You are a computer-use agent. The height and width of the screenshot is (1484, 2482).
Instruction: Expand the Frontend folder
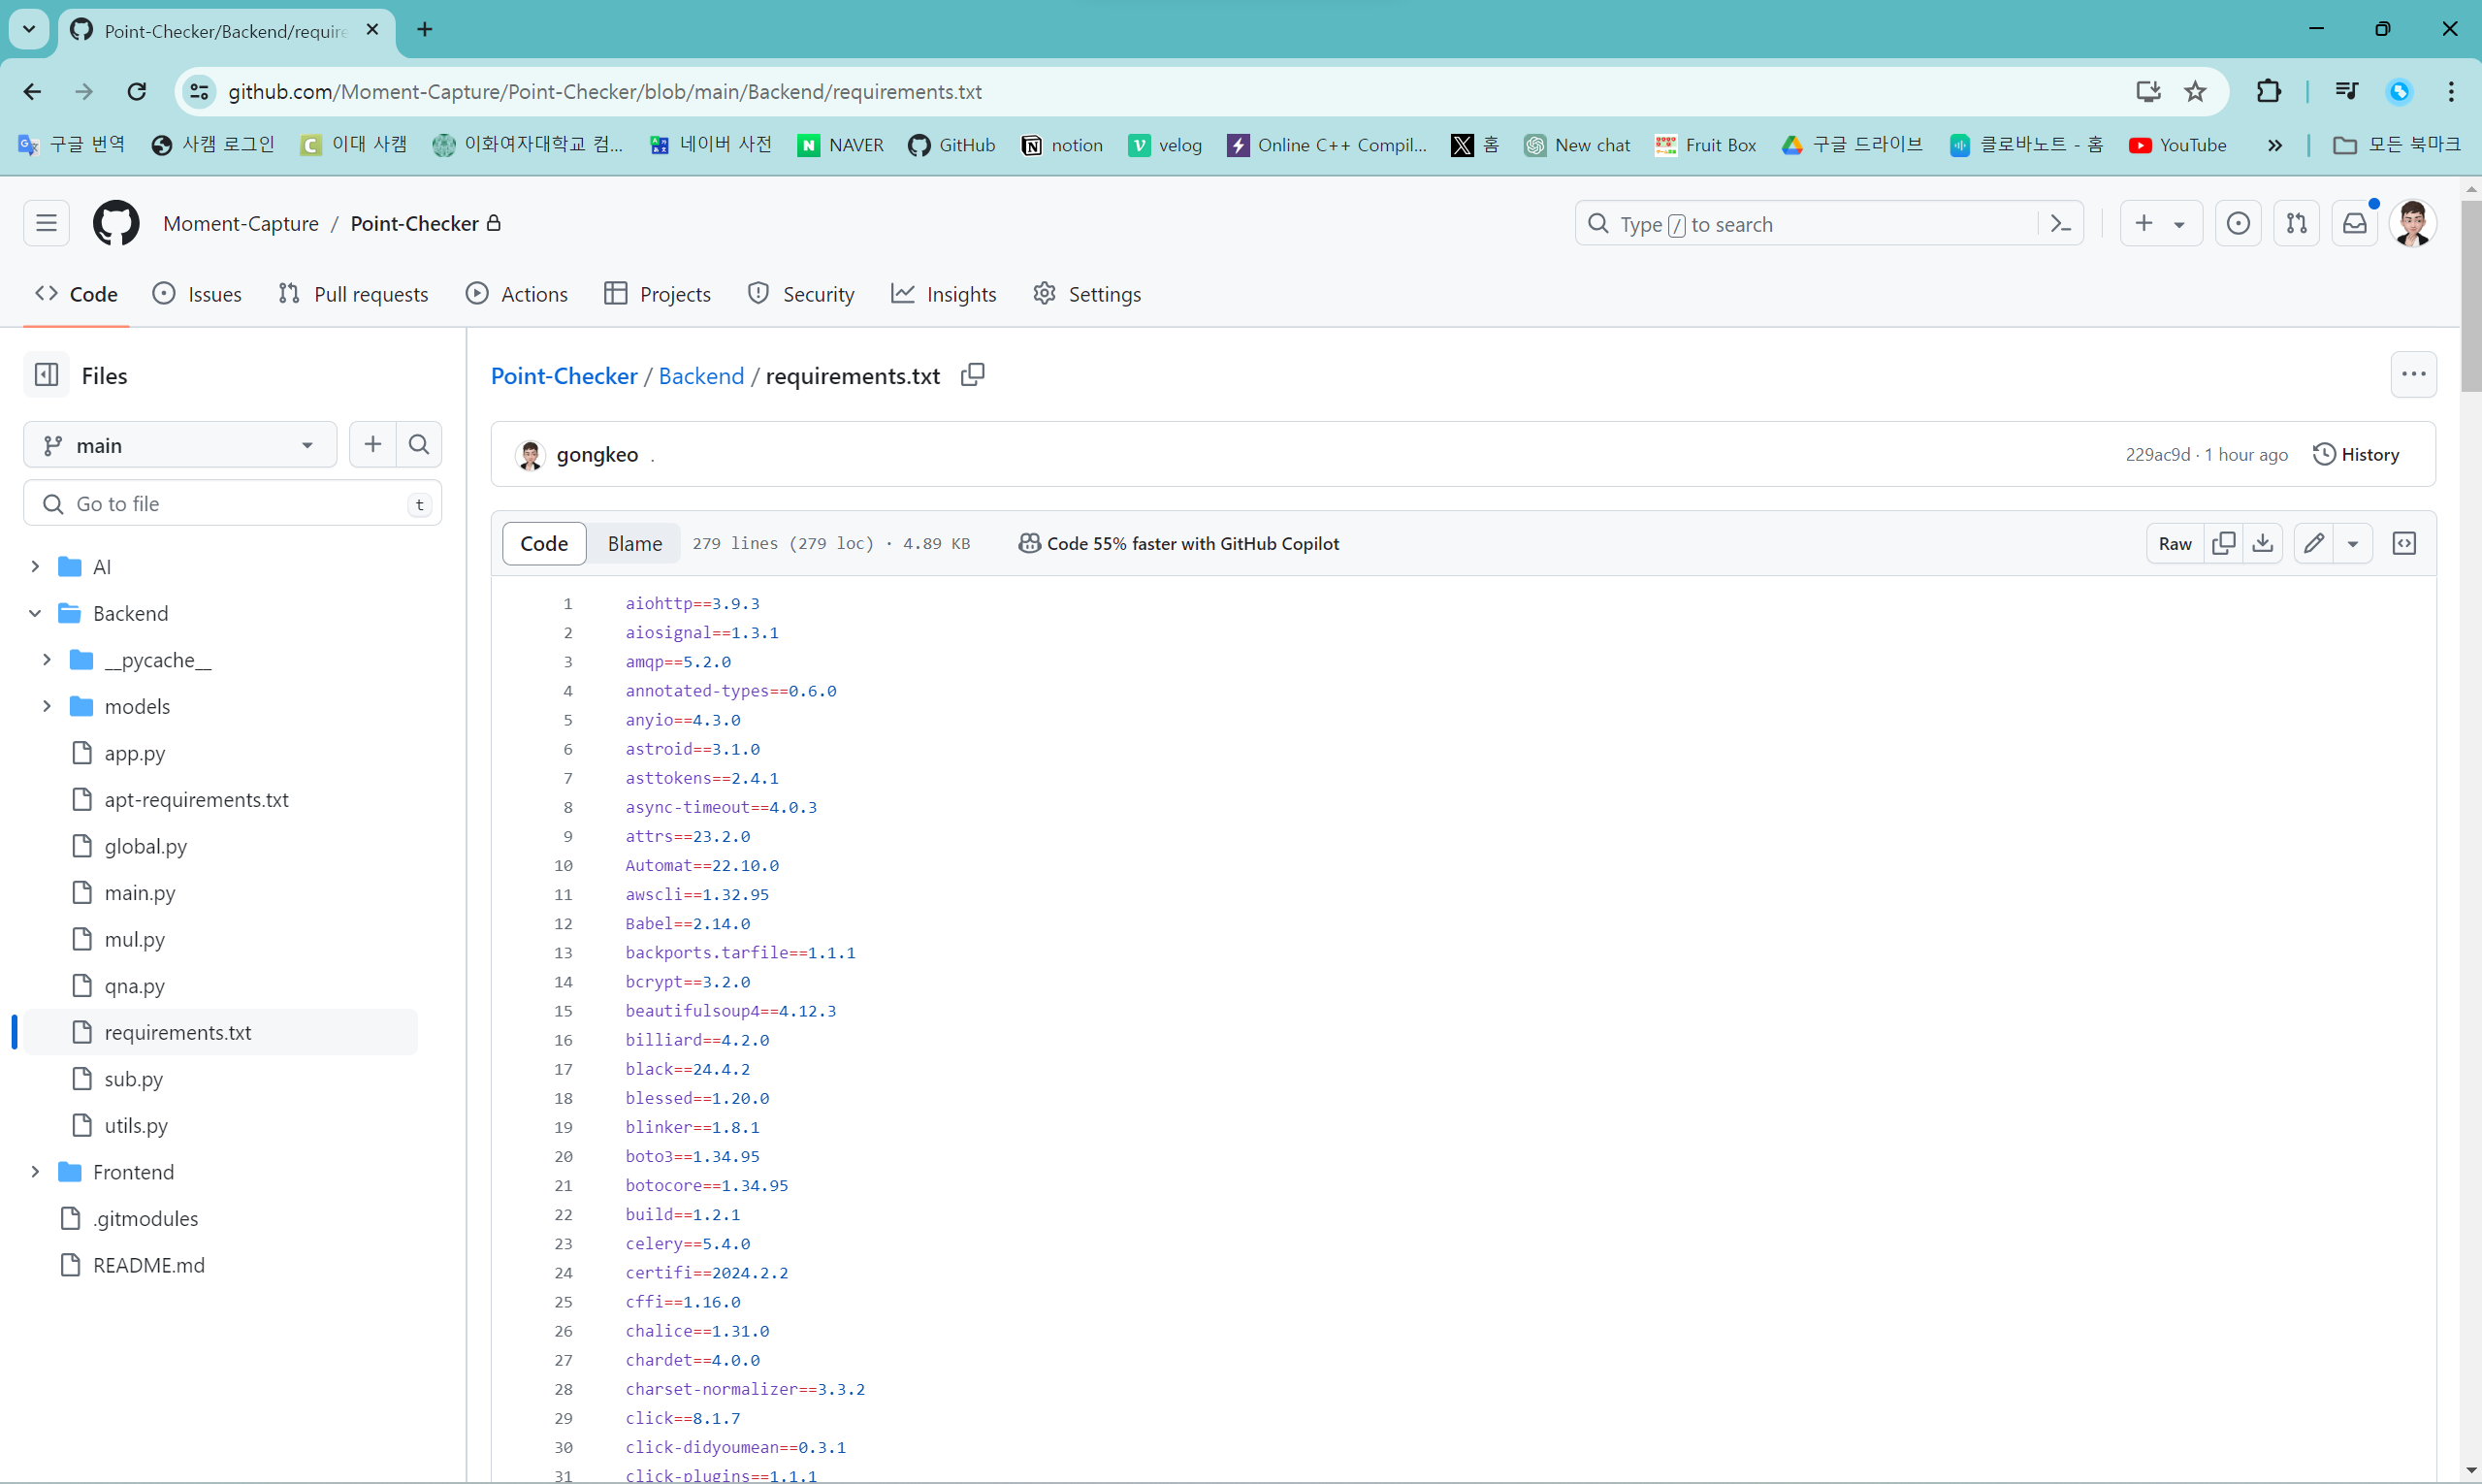click(35, 1172)
